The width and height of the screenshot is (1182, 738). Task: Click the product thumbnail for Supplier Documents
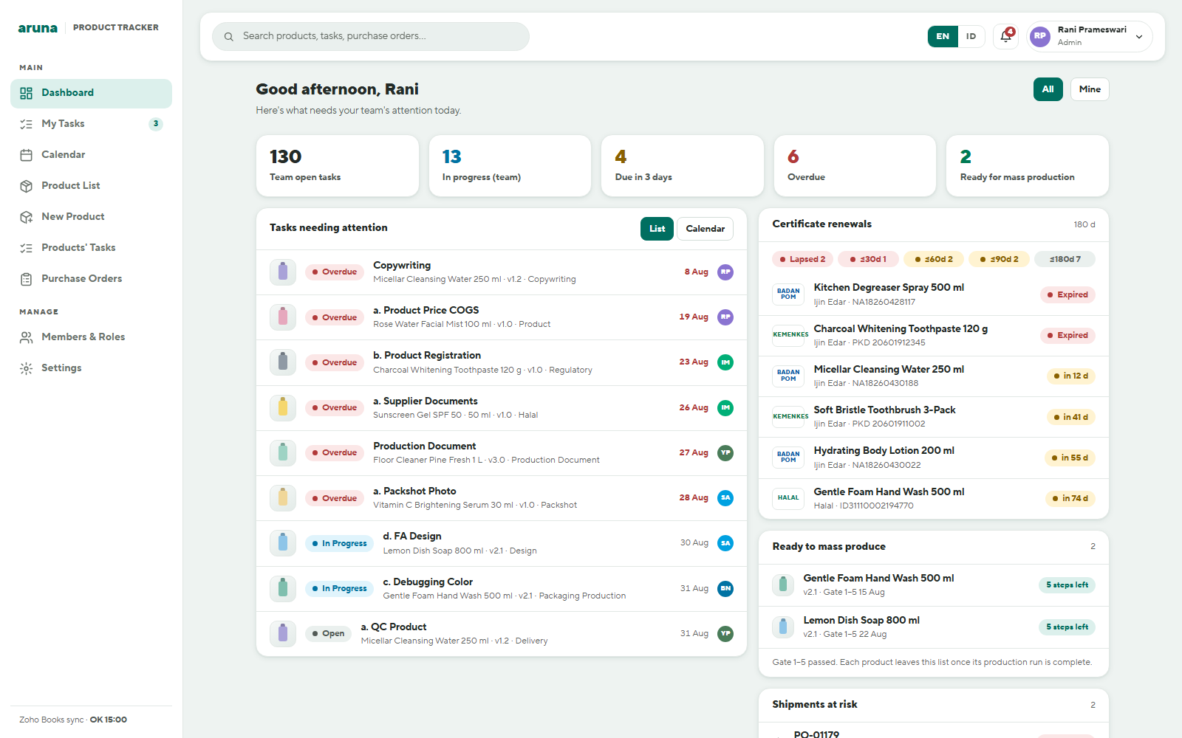click(x=283, y=407)
